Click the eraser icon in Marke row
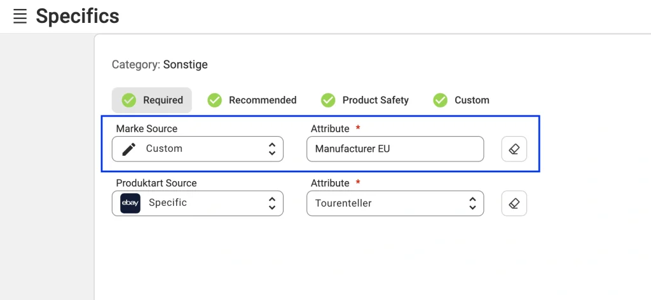Viewport: 651px width, 300px height. (514, 149)
